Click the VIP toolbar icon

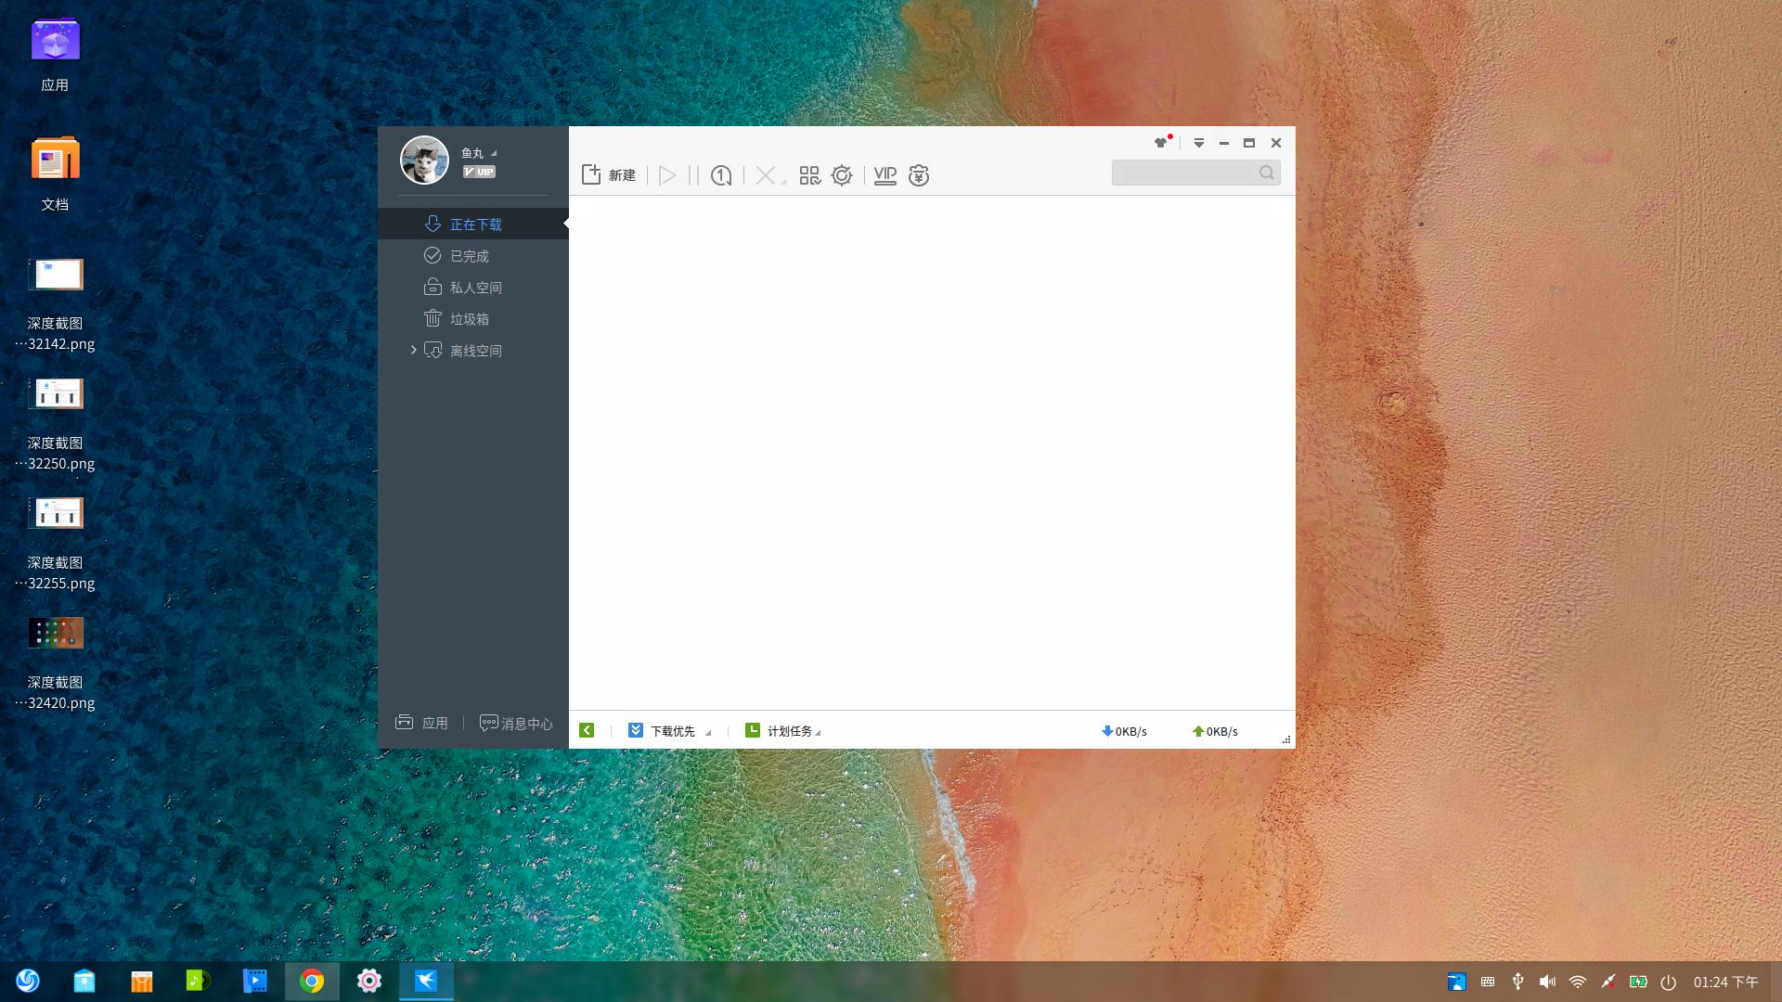(885, 175)
